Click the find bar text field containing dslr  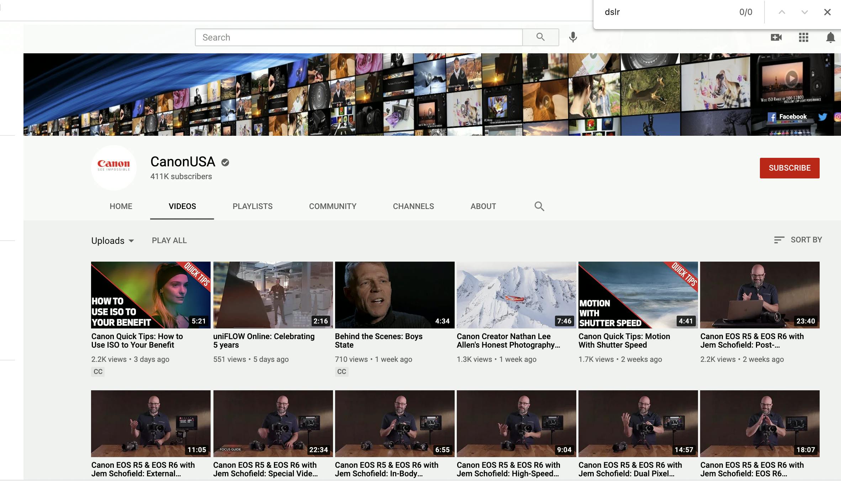[x=665, y=12]
